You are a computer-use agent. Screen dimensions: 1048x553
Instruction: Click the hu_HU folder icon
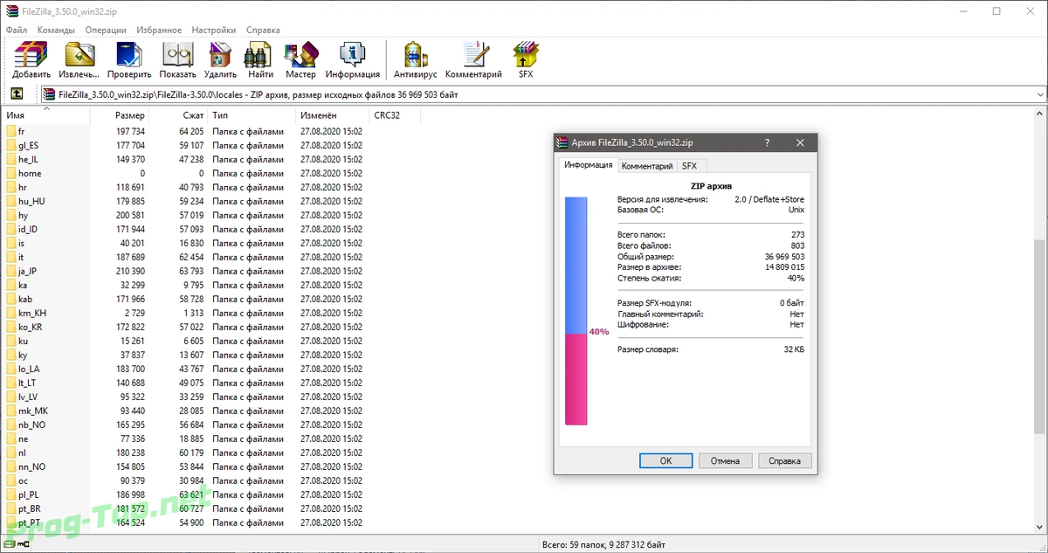tap(11, 201)
